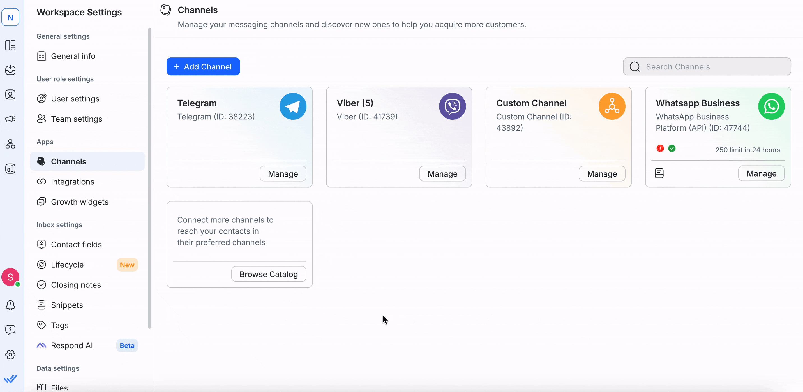The height and width of the screenshot is (392, 803).
Task: Open the Contacts icon in the sidebar
Action: (x=11, y=94)
